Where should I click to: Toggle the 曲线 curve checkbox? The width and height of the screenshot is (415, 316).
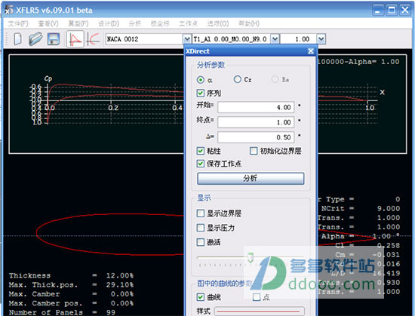201,297
